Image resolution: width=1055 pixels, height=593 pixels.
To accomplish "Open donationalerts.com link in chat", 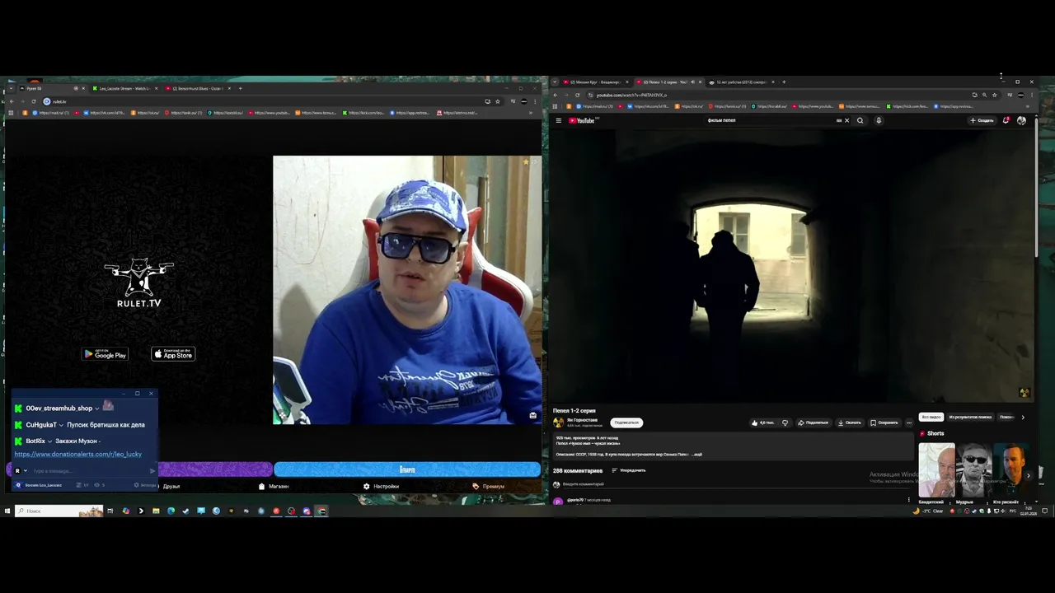I will [x=78, y=454].
